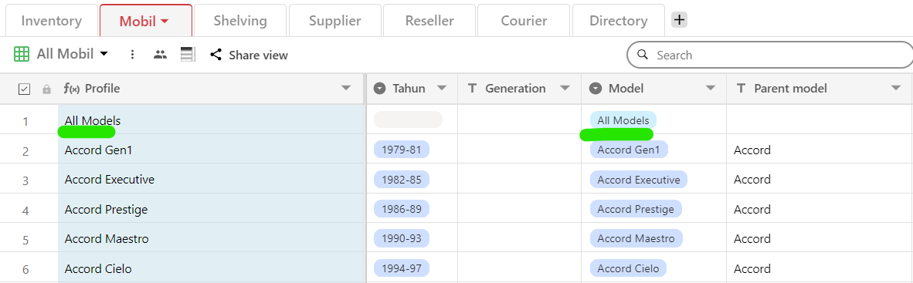Click the row height icon

(x=188, y=55)
